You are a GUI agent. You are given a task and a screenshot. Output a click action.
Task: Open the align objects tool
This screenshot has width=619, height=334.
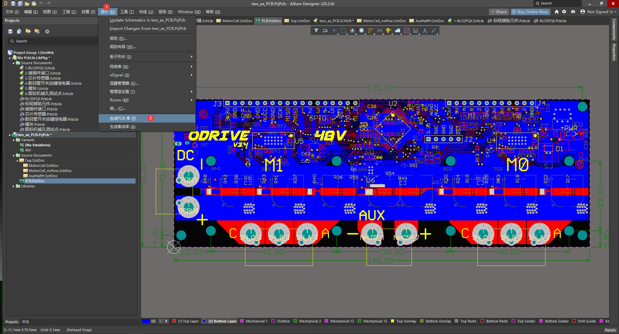[x=352, y=30]
